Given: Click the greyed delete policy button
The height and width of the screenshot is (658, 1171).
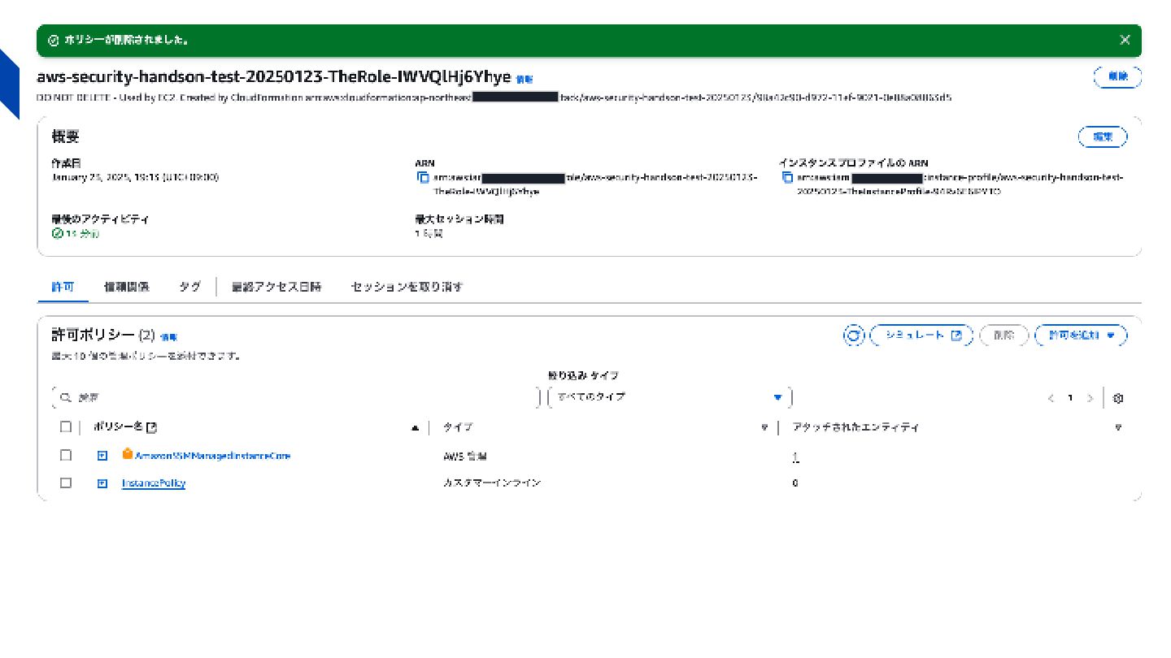Looking at the screenshot, I should click(x=1003, y=335).
